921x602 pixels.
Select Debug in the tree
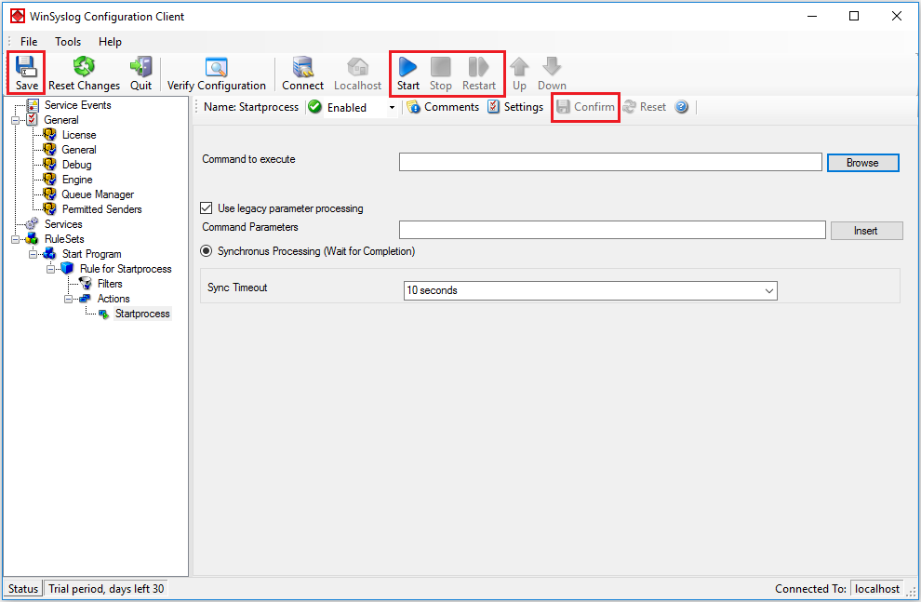(77, 165)
